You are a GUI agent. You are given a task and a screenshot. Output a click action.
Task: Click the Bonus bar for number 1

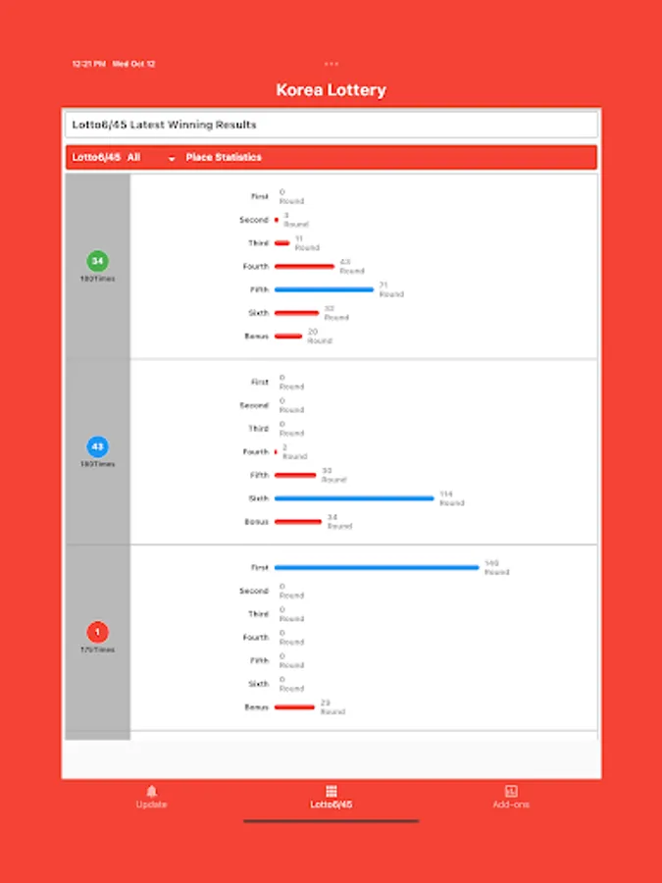pyautogui.click(x=294, y=707)
